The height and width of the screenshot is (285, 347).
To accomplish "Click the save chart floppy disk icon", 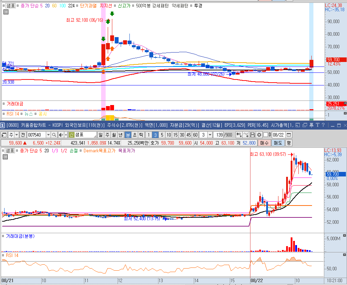I will click(x=253, y=135).
